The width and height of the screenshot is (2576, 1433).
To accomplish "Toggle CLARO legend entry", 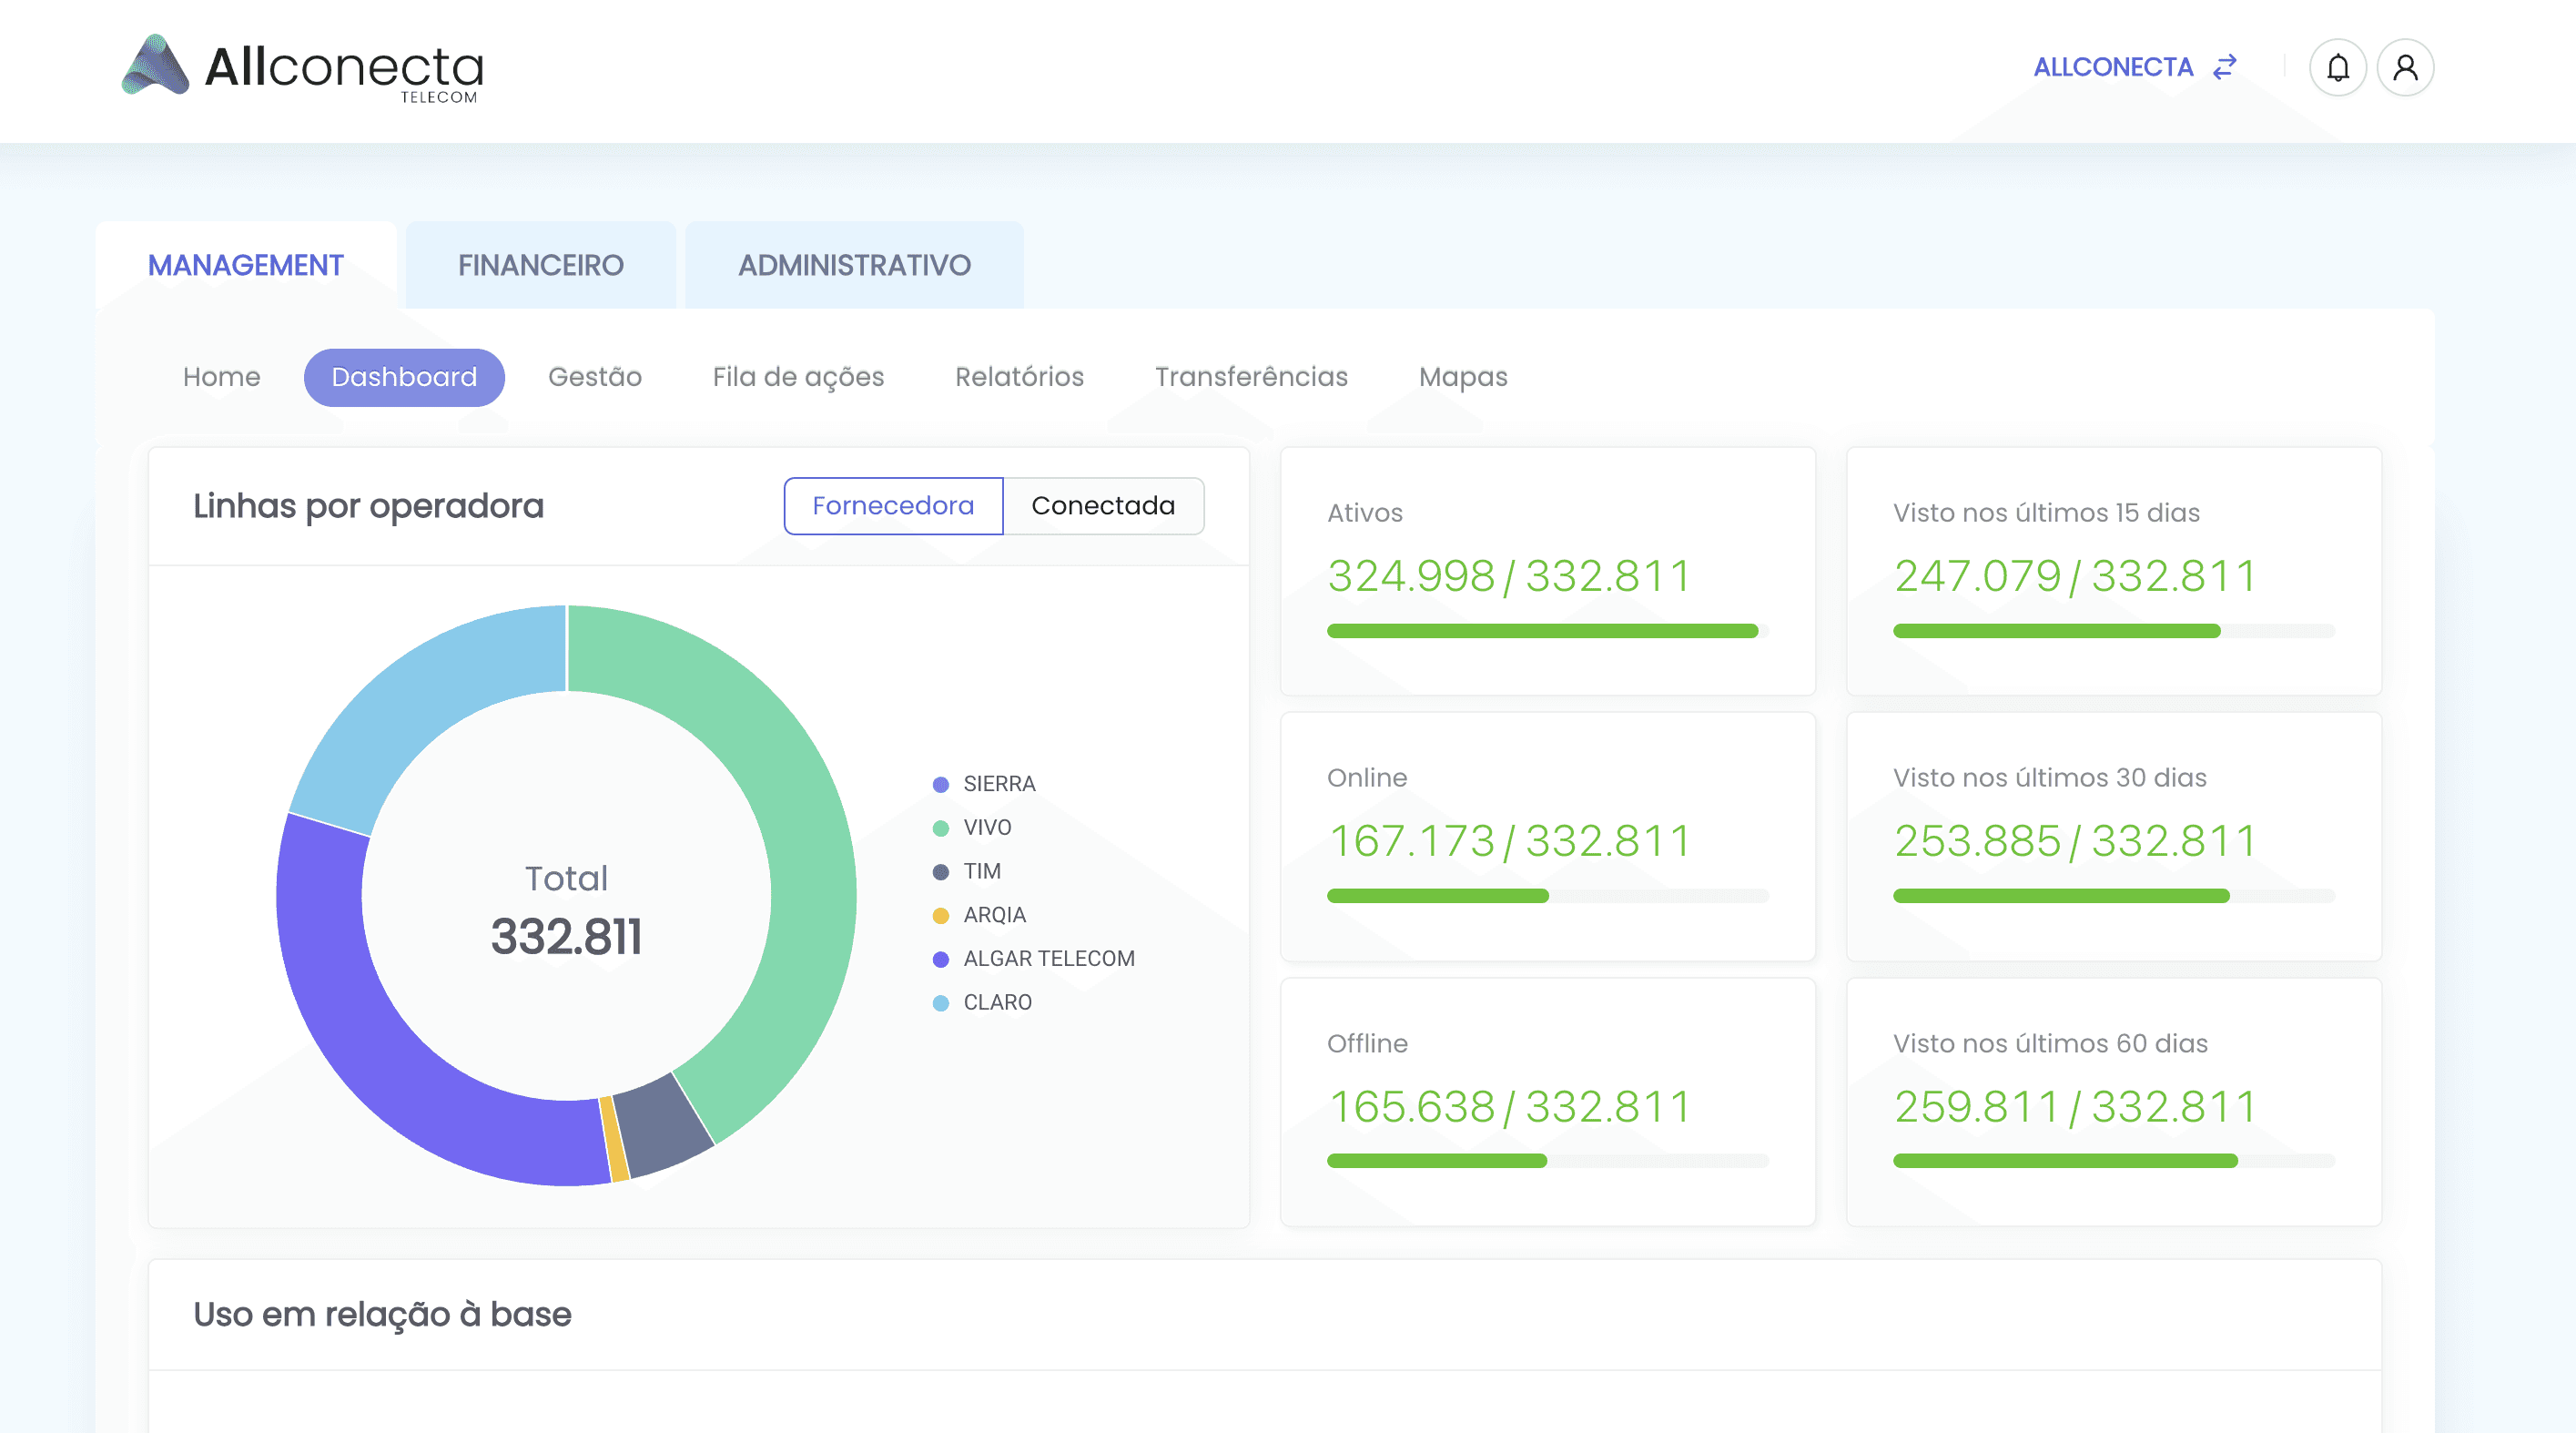I will pyautogui.click(x=996, y=1003).
